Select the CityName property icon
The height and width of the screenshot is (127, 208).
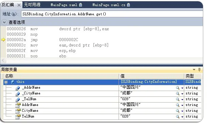[x=18, y=111]
